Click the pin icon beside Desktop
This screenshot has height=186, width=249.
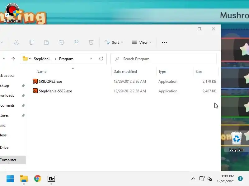tap(23, 86)
